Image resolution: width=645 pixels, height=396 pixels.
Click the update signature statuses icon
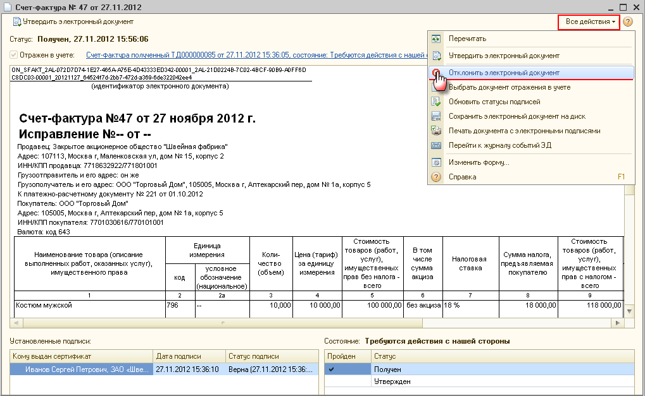[x=436, y=102]
